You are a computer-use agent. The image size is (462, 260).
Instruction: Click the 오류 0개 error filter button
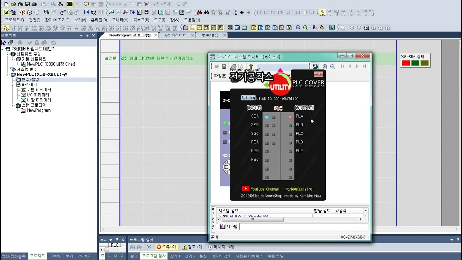[x=166, y=247]
